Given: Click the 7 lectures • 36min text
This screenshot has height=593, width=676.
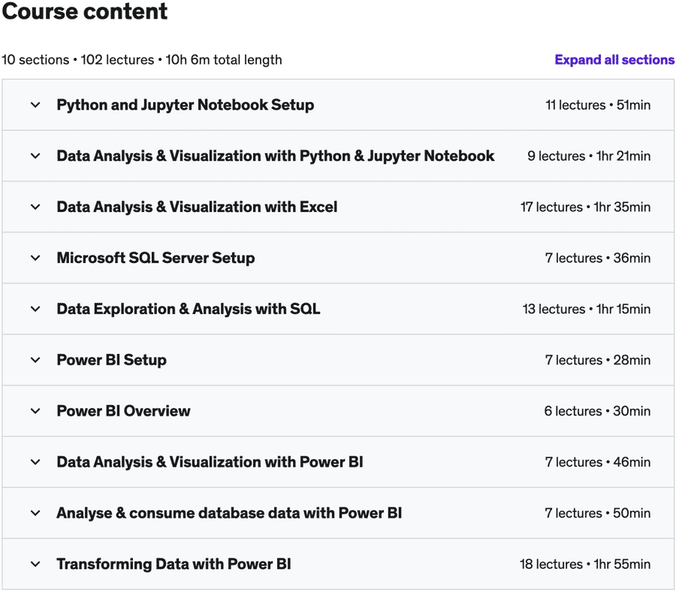Looking at the screenshot, I should [x=598, y=258].
